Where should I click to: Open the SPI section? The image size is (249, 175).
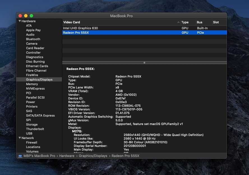[x=28, y=120]
